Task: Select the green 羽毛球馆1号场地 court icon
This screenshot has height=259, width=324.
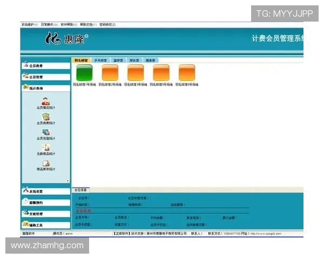Action: [84, 73]
